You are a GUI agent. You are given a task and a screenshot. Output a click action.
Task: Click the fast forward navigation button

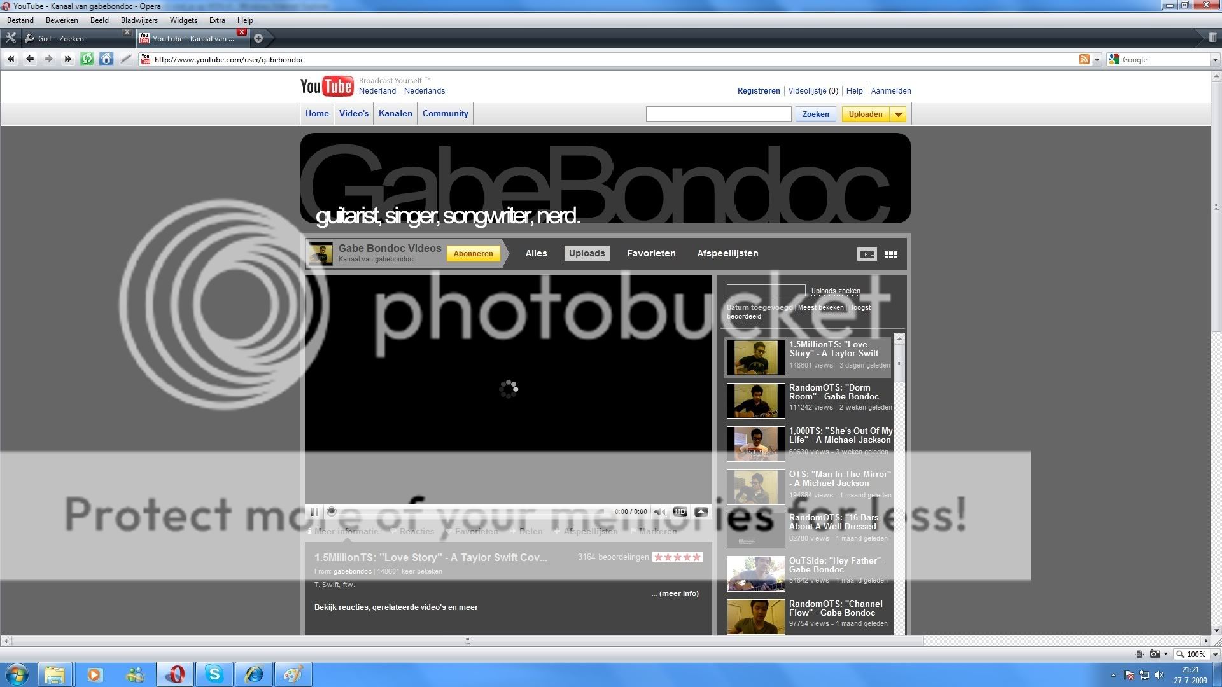[68, 59]
